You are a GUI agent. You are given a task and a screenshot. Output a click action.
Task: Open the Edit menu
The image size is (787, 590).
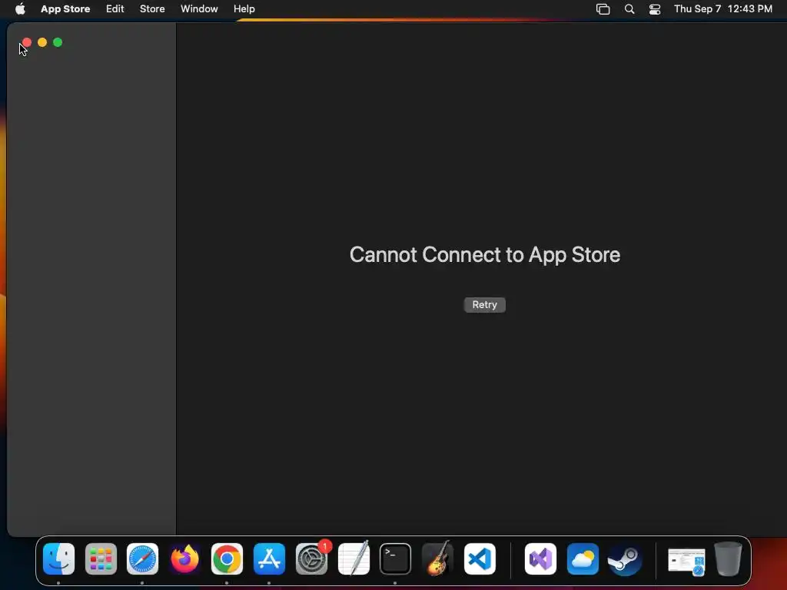pos(115,8)
